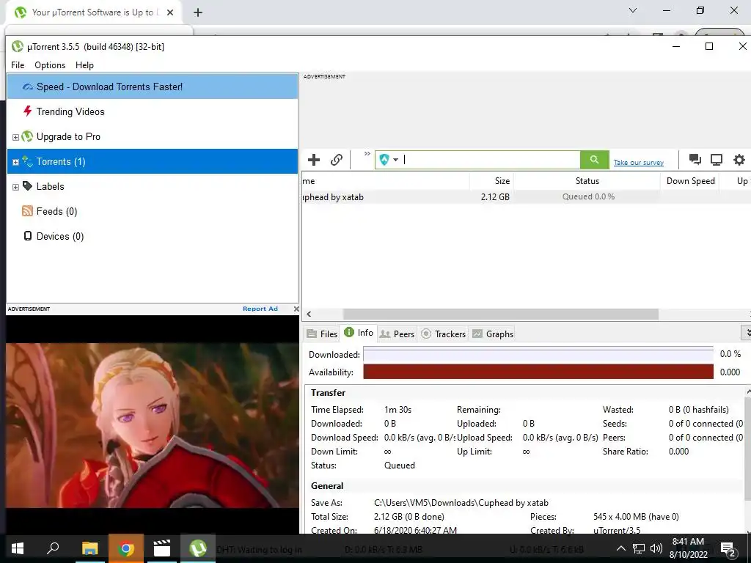Click the Report Ad link
Viewport: 751px width, 563px height.
tap(260, 309)
